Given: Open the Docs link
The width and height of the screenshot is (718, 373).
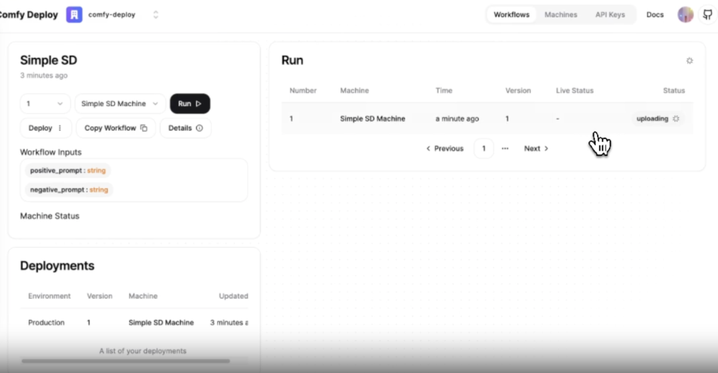Looking at the screenshot, I should click(655, 15).
